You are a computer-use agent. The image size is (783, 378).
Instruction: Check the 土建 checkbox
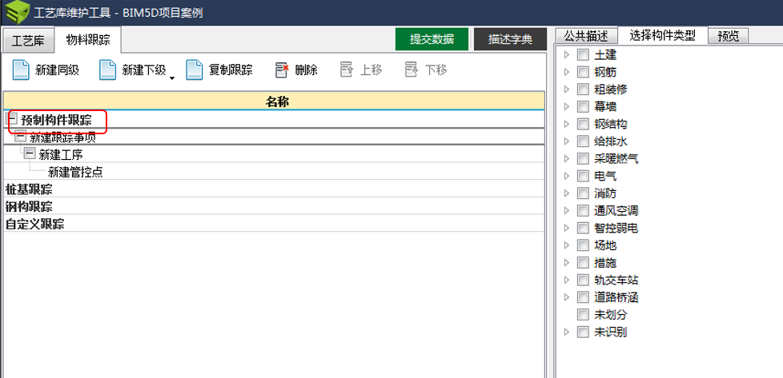(583, 55)
